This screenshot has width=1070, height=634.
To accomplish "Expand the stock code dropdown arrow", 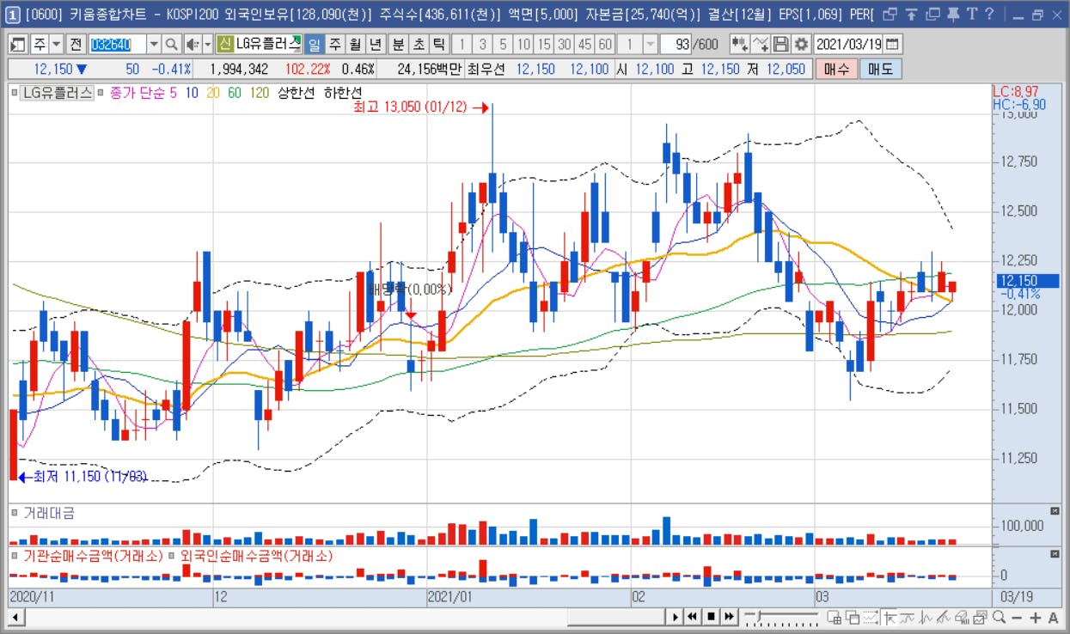I will (154, 45).
